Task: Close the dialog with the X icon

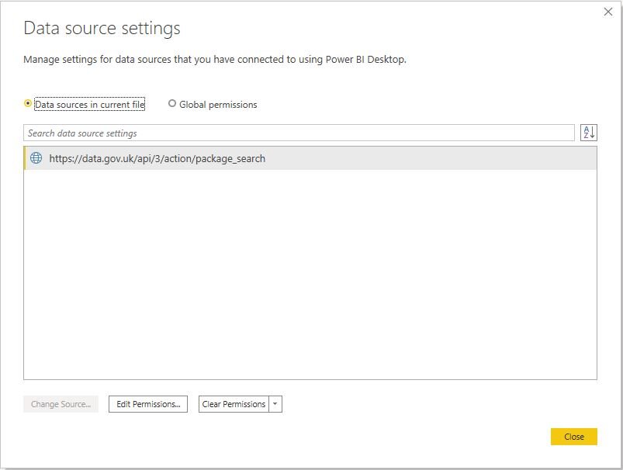Action: (x=608, y=12)
